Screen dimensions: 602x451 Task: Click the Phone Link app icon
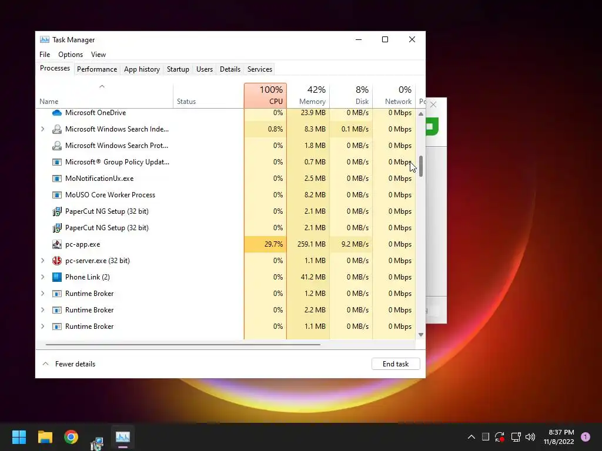pos(57,277)
